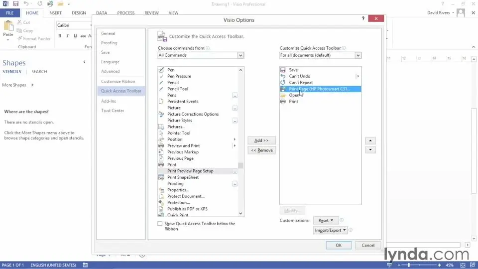This screenshot has width=478, height=269.
Task: Open Reset dropdown button
Action: point(326,220)
